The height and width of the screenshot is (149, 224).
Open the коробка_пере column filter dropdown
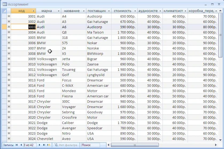[x=216, y=11]
